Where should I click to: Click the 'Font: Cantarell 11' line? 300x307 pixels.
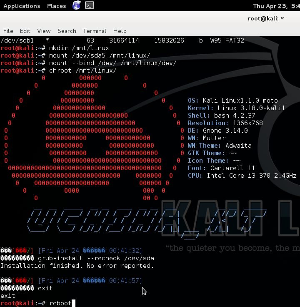click(221, 168)
